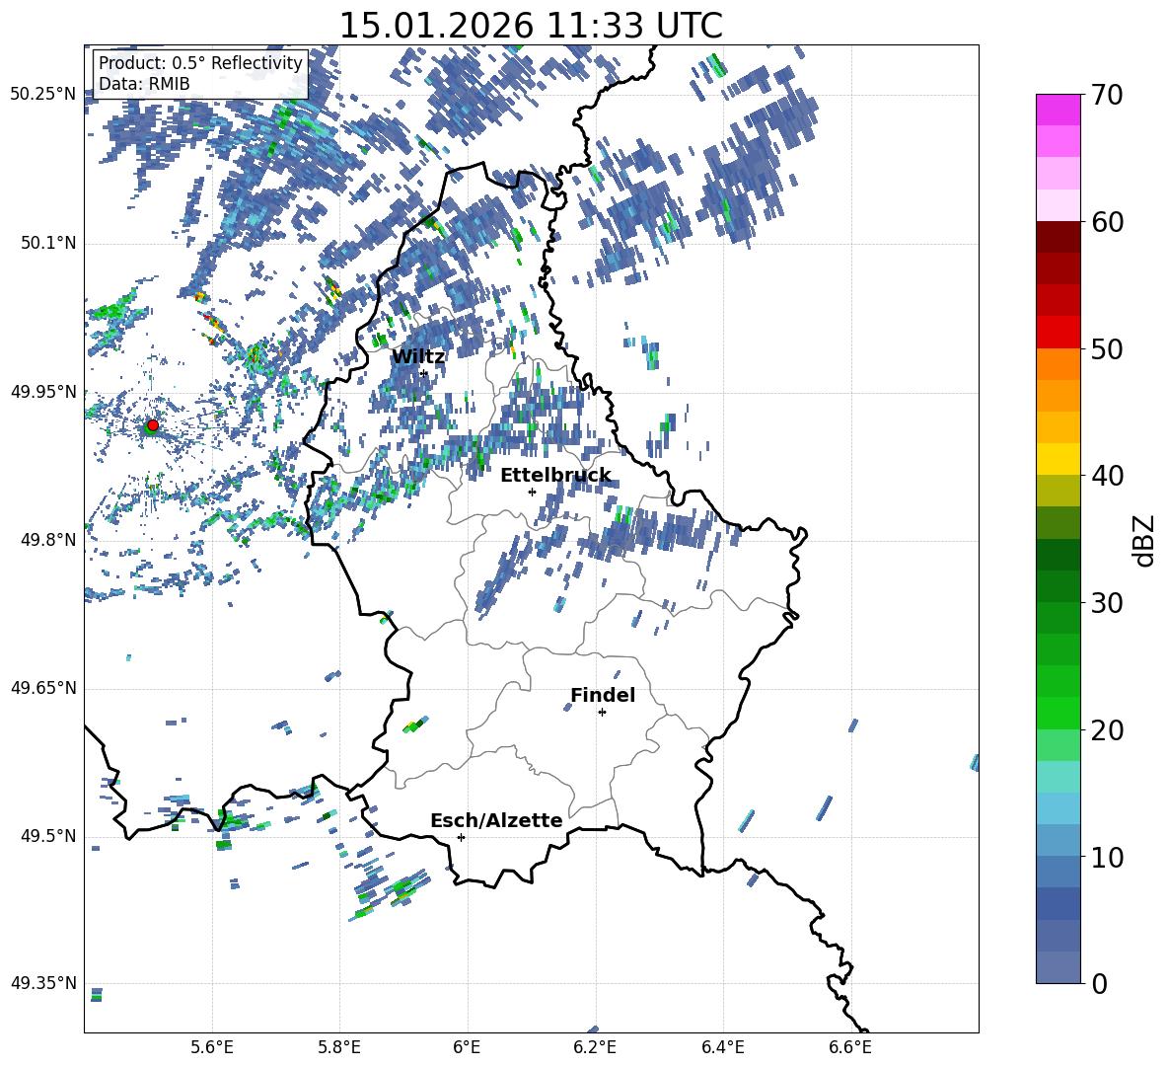Click the 49.65°N latitude label
This screenshot has height=1067, width=1168.
[x=43, y=688]
